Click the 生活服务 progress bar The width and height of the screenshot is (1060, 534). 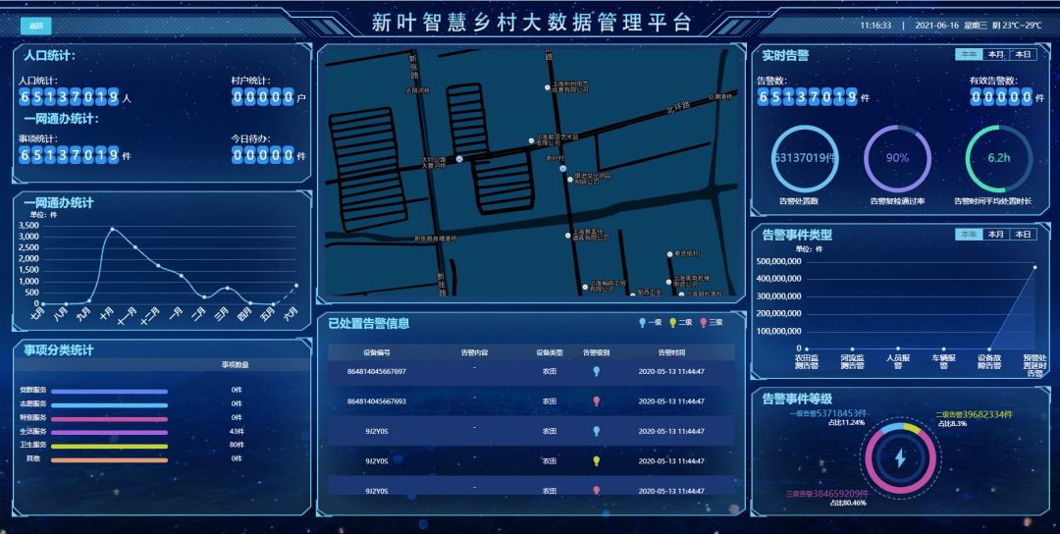coord(110,432)
